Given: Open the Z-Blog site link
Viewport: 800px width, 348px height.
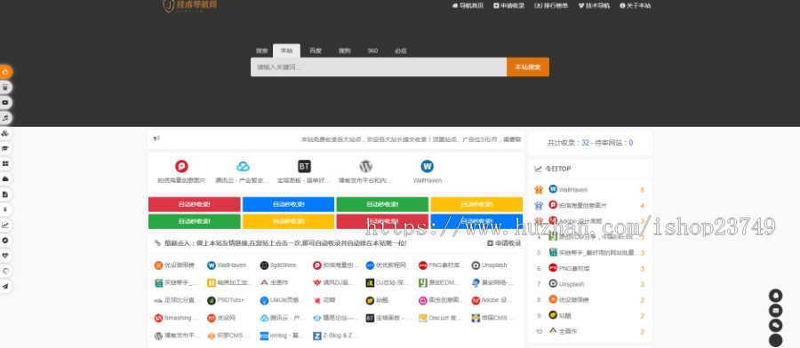Looking at the screenshot, I should 335,336.
